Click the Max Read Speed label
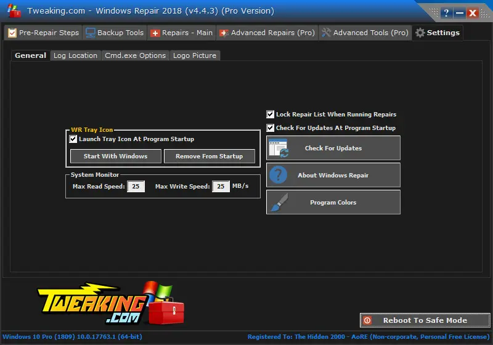The height and width of the screenshot is (345, 493). pos(99,186)
